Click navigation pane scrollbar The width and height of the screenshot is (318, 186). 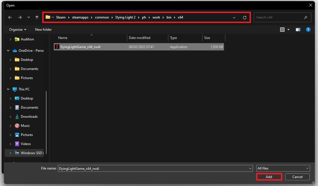[x=46, y=123]
